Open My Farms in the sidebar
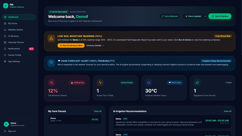This screenshot has width=242, height=136. pyautogui.click(x=19, y=23)
